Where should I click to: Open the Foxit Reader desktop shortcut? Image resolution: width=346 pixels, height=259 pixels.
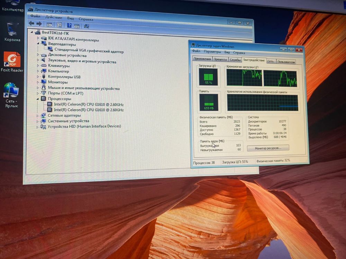click(x=12, y=62)
